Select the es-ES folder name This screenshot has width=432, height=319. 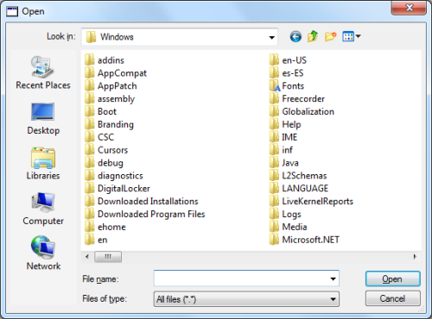coord(293,73)
